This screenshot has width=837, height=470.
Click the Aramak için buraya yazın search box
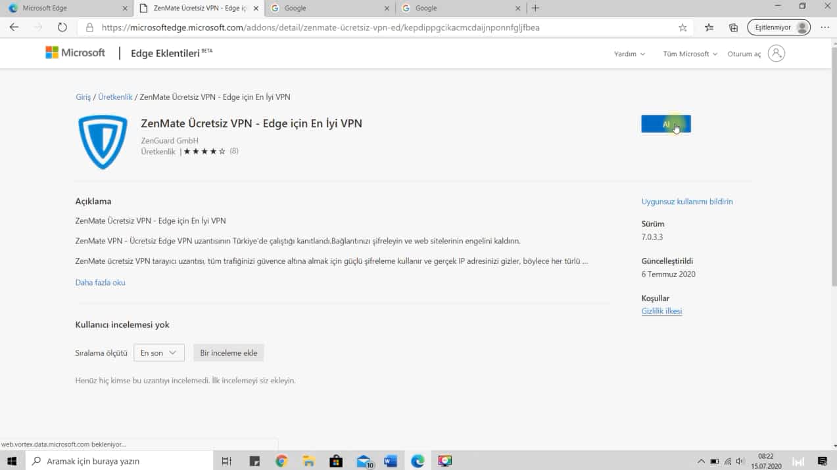[120, 461]
